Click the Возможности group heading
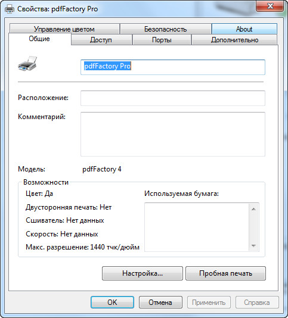The image size is (288, 318). point(46,182)
